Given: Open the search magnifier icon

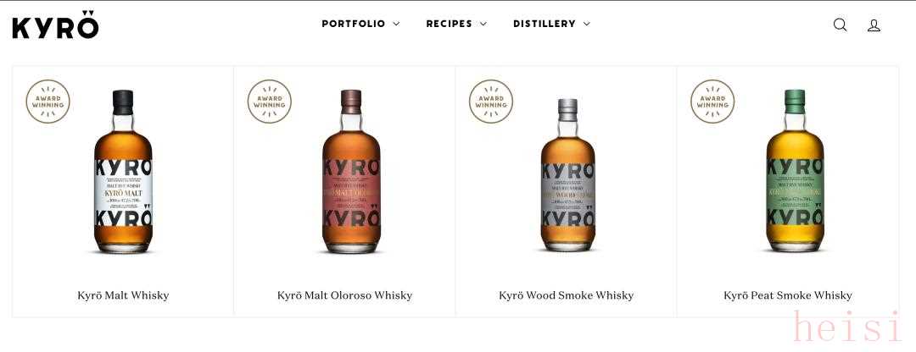Looking at the screenshot, I should click(x=840, y=25).
